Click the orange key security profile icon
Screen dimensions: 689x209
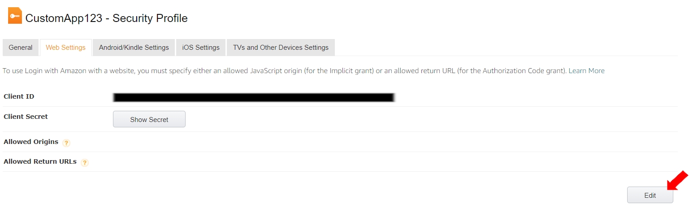(x=15, y=16)
